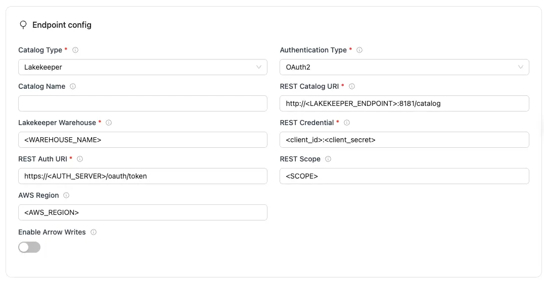The width and height of the screenshot is (544, 285).
Task: Click the info icon beside REST Credential
Action: coord(347,123)
